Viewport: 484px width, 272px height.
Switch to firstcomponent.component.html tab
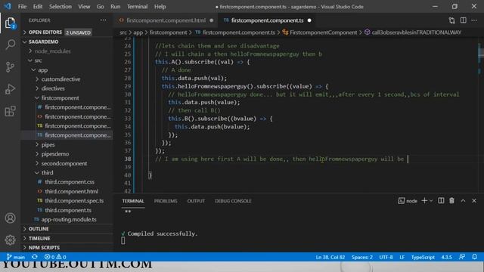click(x=166, y=20)
